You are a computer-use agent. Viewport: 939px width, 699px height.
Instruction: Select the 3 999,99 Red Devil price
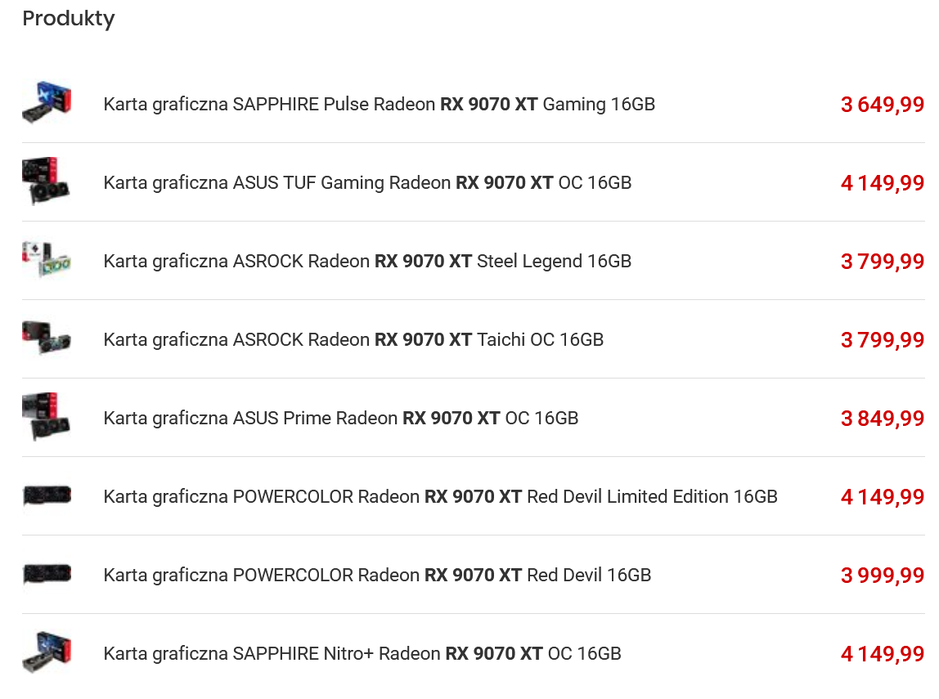tap(883, 576)
